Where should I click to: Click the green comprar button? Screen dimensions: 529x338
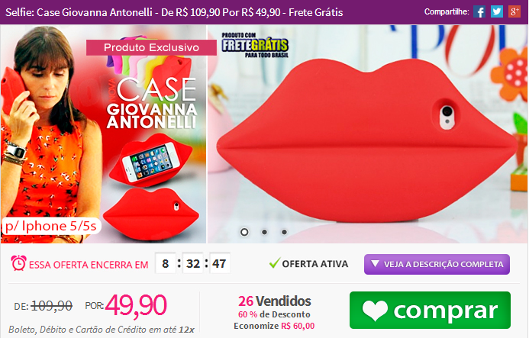click(x=431, y=311)
